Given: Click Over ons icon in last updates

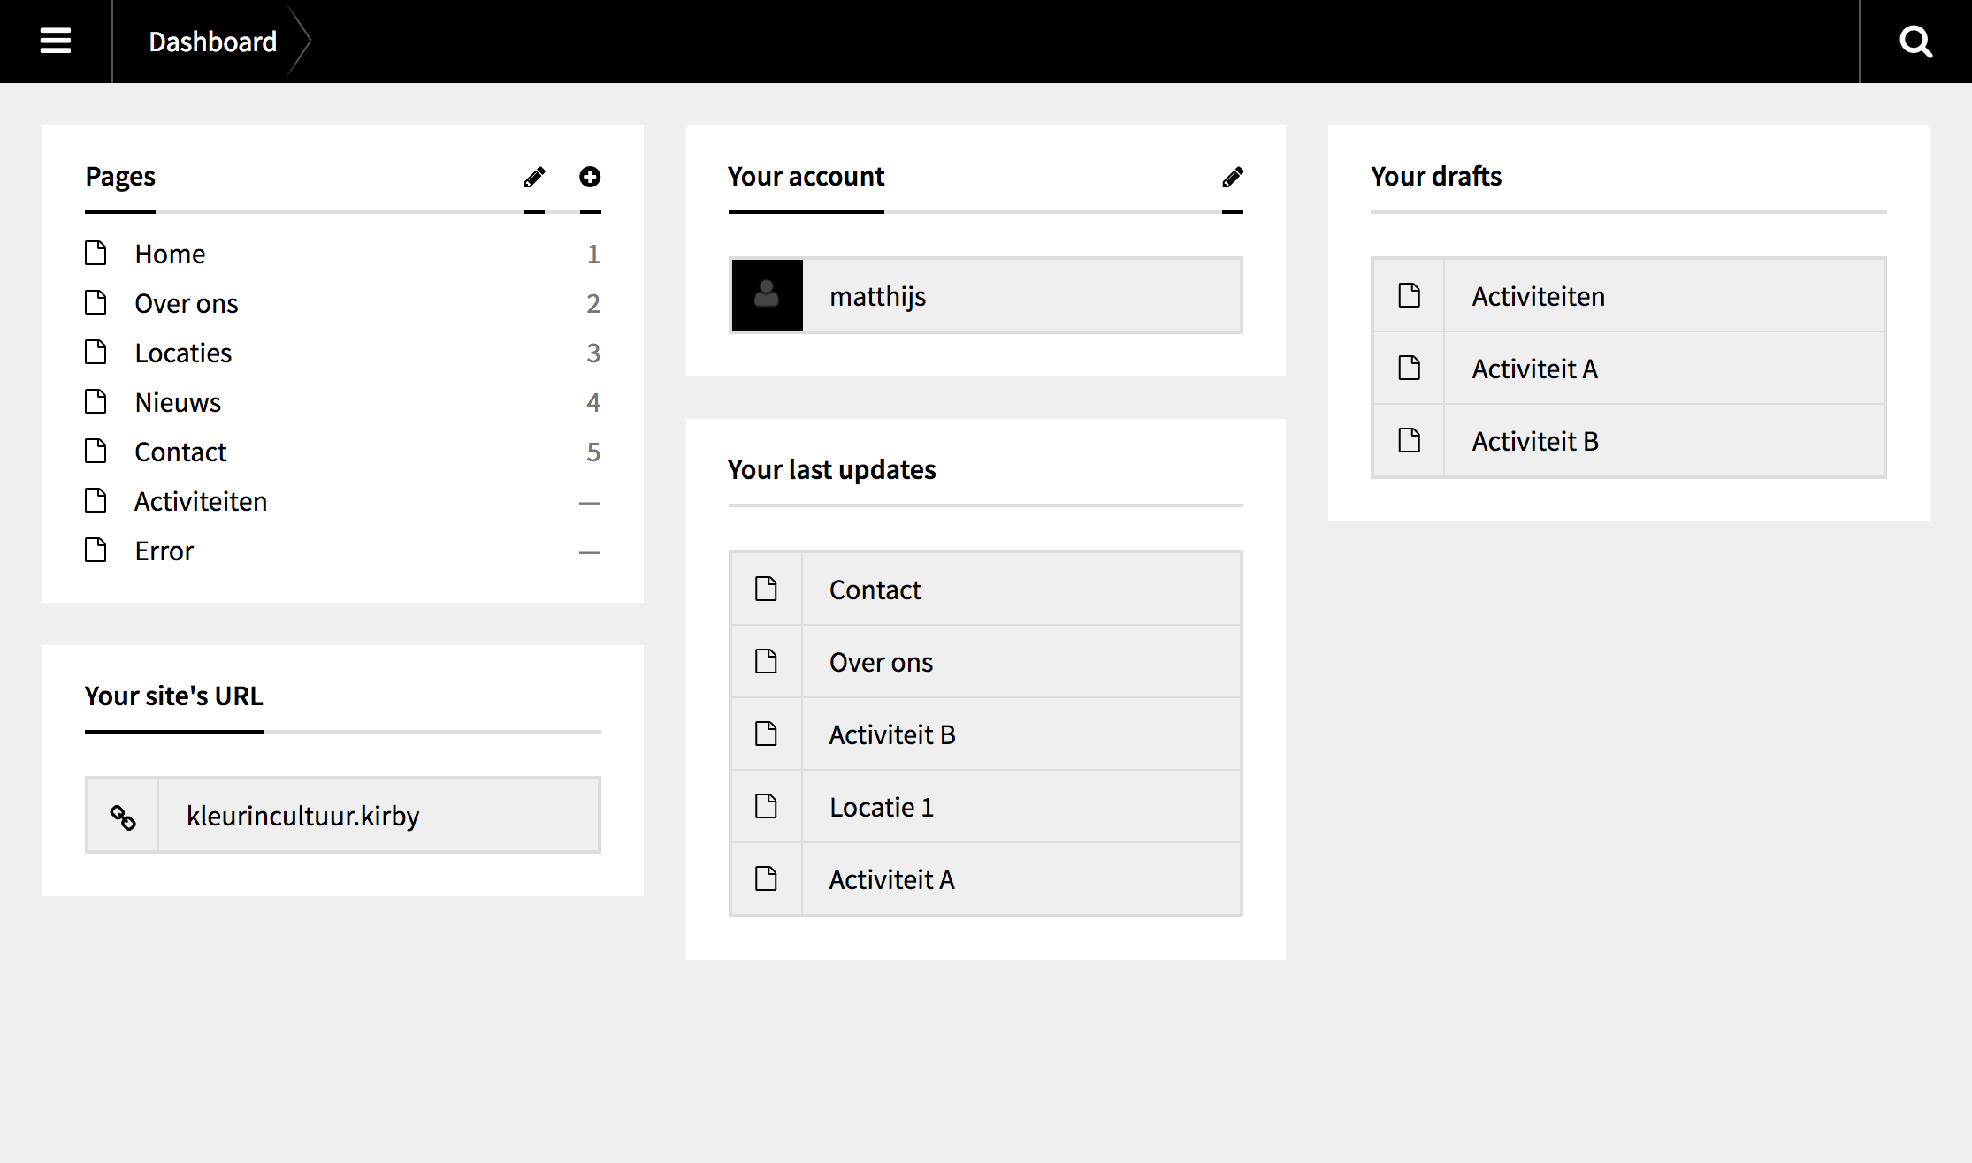Looking at the screenshot, I should 766,661.
